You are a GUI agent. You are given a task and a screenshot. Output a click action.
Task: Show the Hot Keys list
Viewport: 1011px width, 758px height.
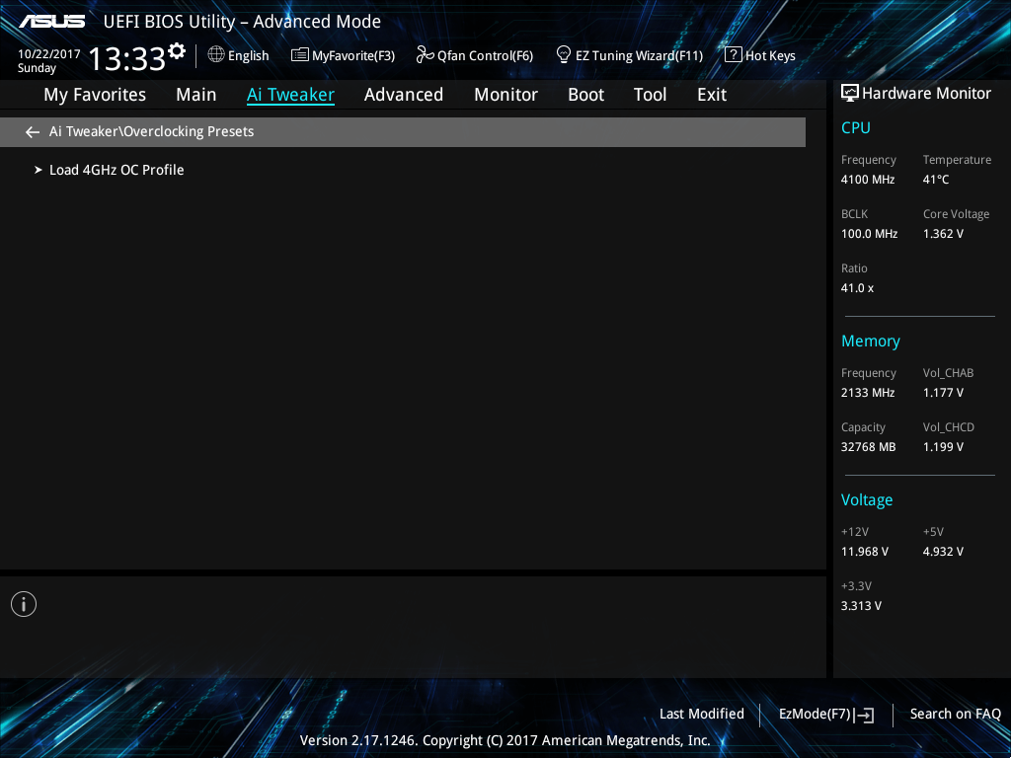770,56
